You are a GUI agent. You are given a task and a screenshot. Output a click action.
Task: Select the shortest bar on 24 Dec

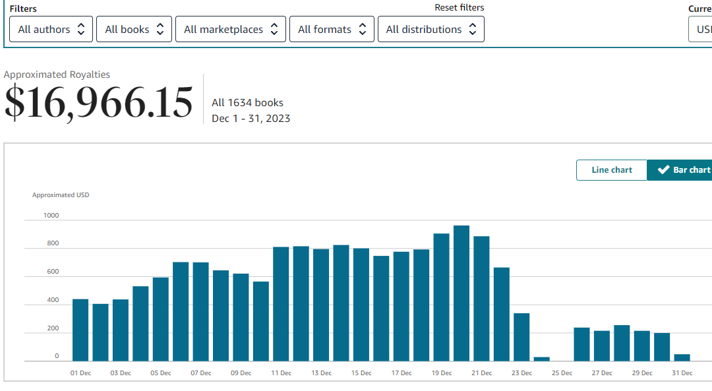(542, 357)
